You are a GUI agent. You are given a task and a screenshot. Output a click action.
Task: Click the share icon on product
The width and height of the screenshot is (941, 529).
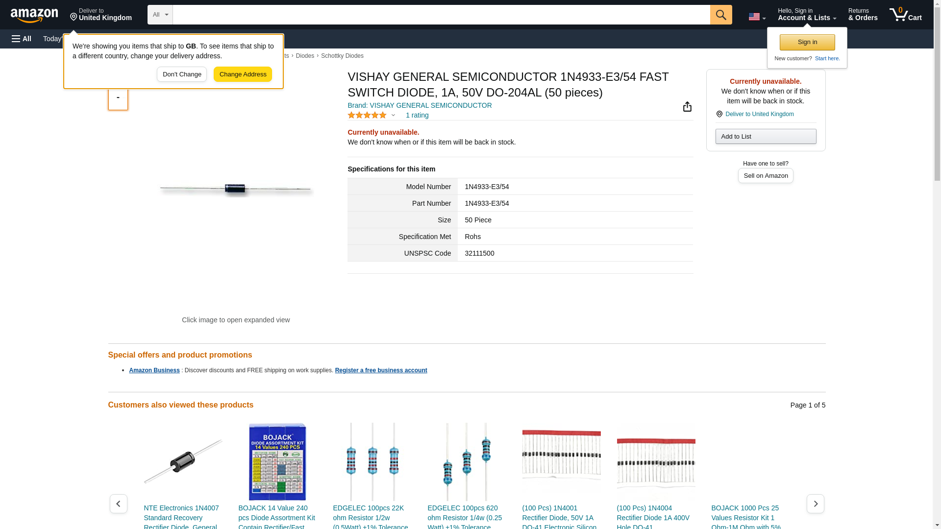coord(687,107)
